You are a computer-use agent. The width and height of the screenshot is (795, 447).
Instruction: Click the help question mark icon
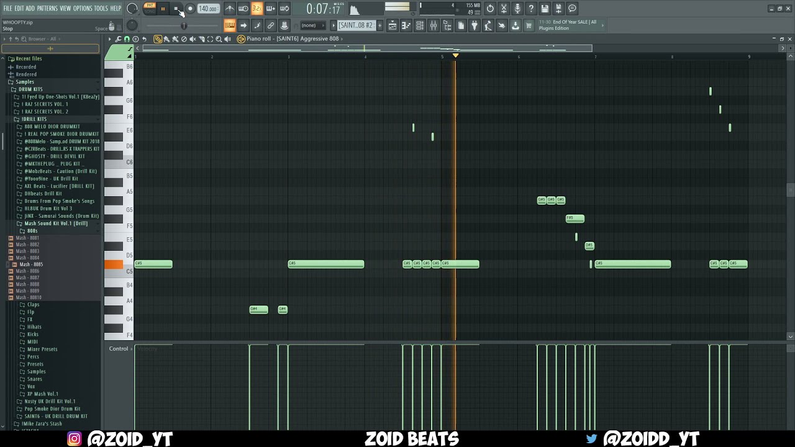point(531,9)
